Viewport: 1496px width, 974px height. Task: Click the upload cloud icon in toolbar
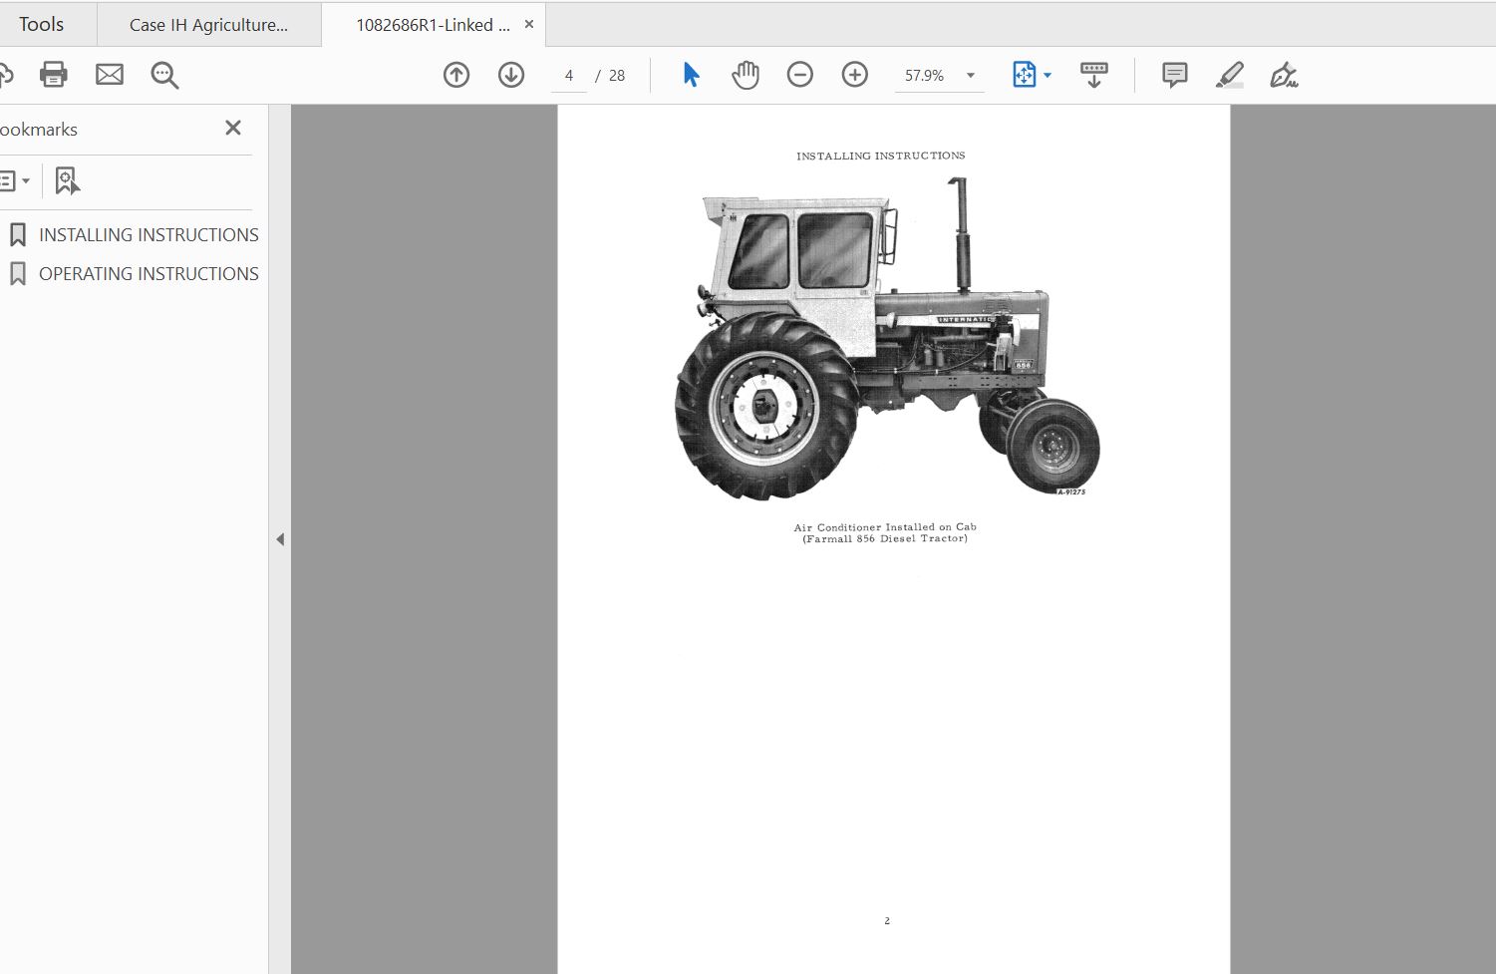coord(5,75)
